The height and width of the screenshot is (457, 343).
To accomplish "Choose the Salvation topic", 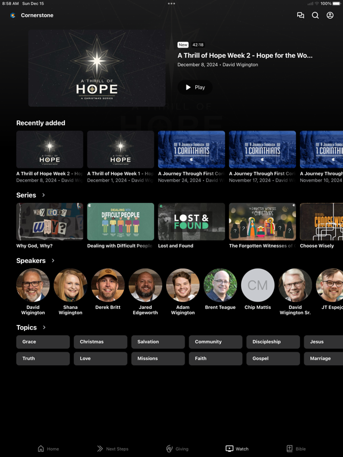I will click(158, 342).
